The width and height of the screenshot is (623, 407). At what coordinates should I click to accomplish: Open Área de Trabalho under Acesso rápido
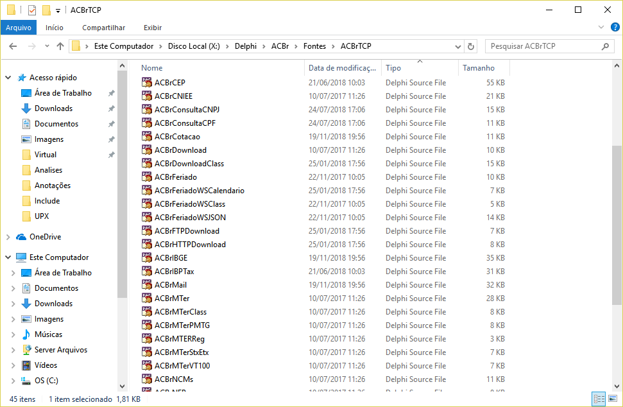click(x=63, y=93)
